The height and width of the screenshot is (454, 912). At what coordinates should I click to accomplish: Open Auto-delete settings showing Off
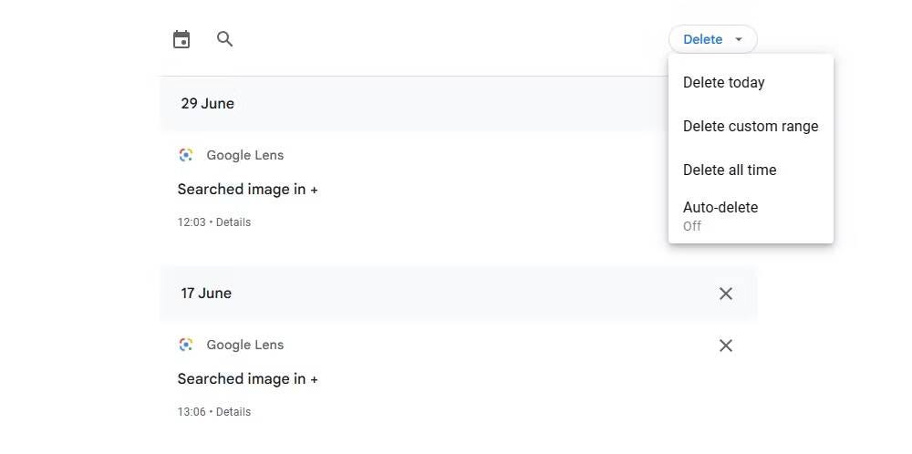click(x=720, y=215)
